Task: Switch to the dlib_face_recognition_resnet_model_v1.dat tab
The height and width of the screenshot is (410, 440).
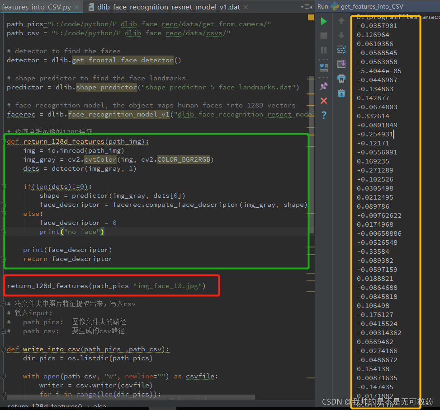Action: (x=168, y=7)
